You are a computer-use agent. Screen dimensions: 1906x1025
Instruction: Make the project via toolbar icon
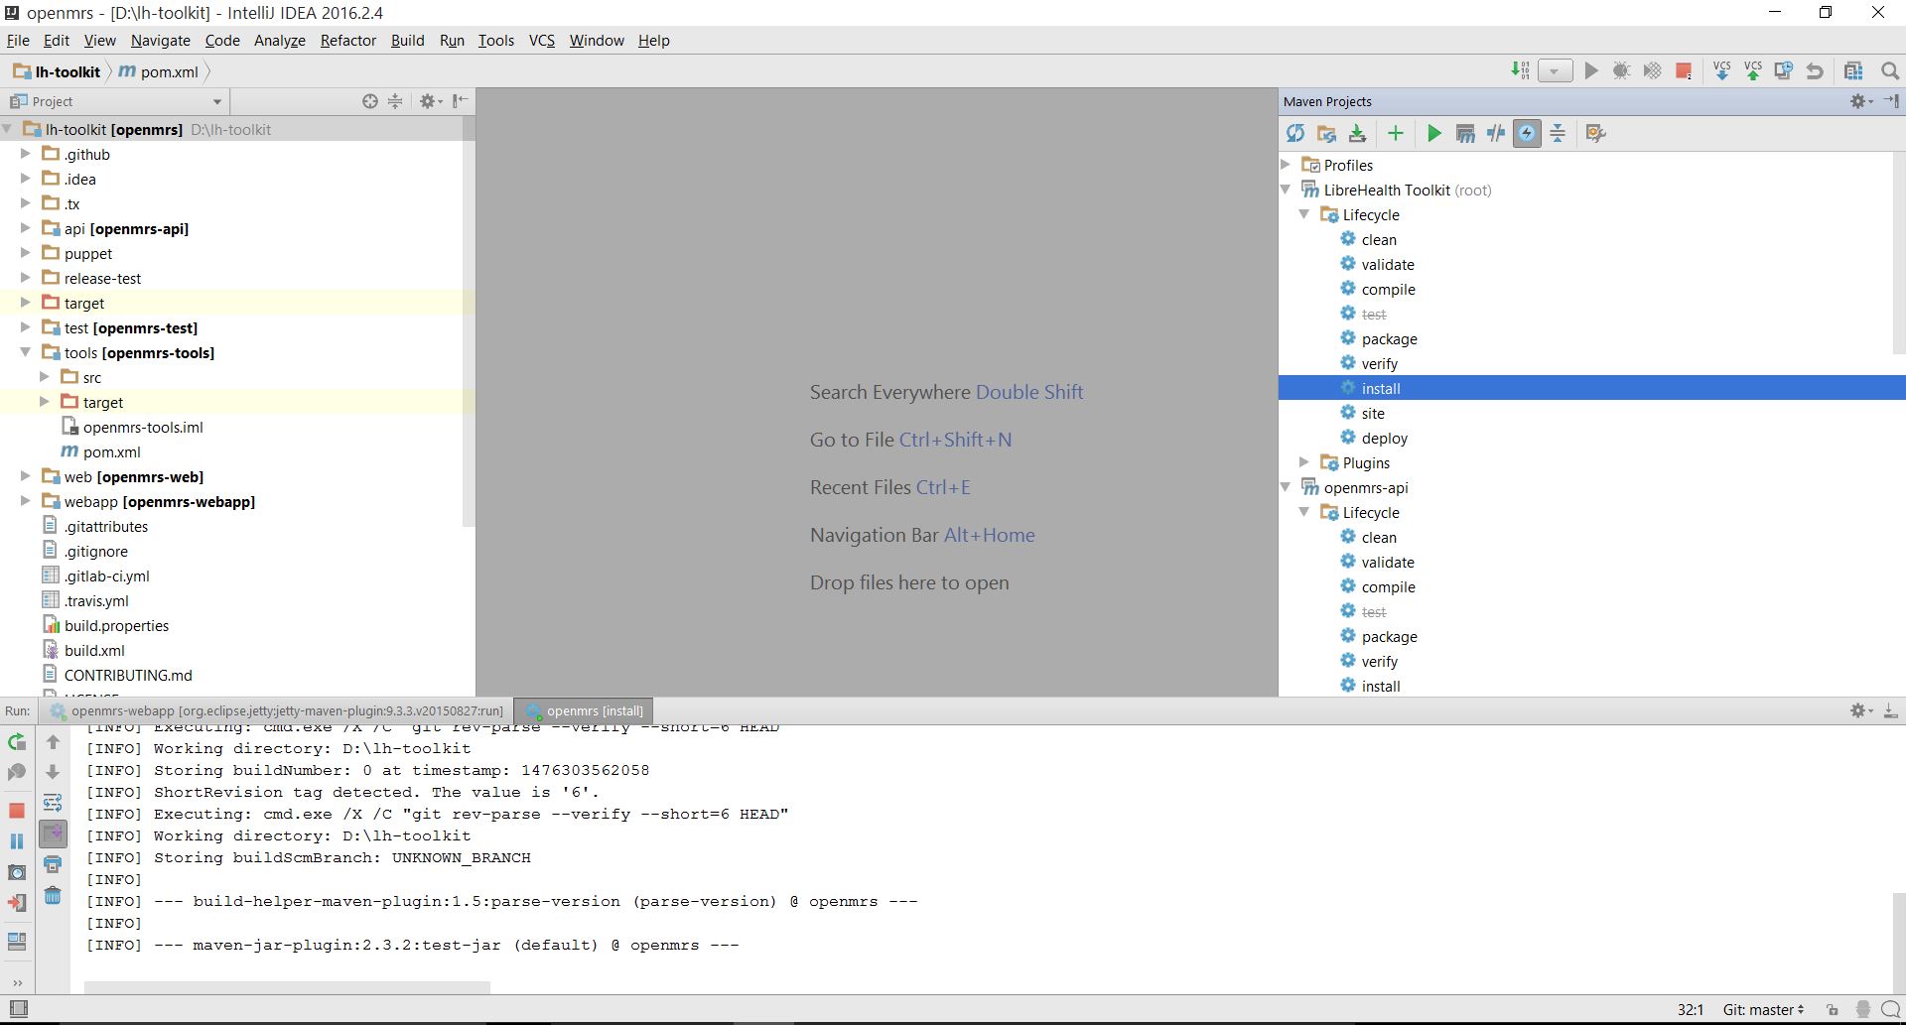[1520, 70]
